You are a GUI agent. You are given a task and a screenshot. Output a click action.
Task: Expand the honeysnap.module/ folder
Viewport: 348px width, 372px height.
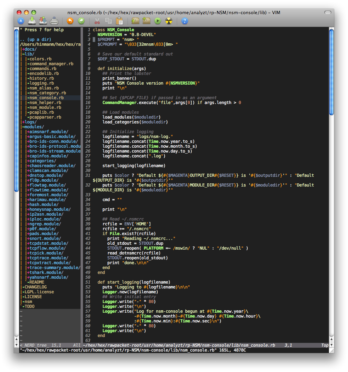pyautogui.click(x=49, y=209)
